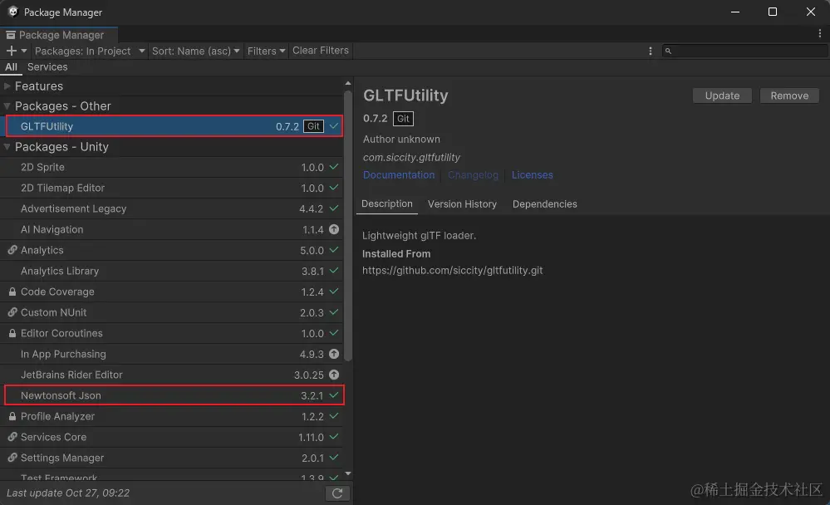This screenshot has width=830, height=505.
Task: Select the Package Manager window tab
Action: tap(59, 35)
